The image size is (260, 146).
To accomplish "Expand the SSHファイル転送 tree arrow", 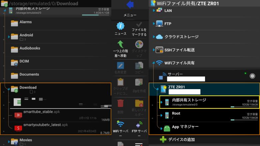I will click(x=154, y=50).
